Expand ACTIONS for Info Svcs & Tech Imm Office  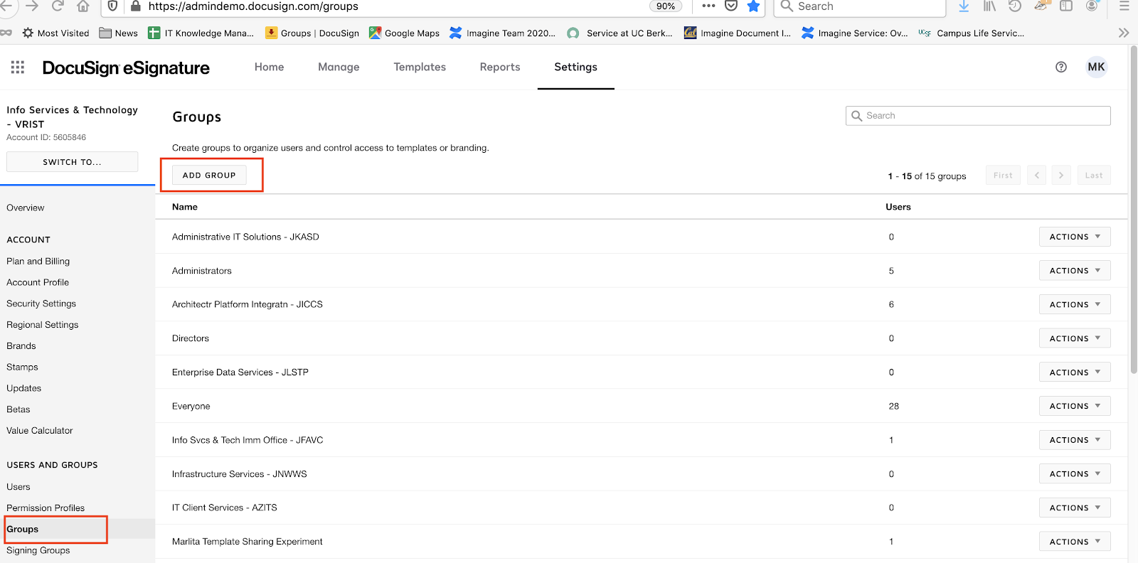1075,440
